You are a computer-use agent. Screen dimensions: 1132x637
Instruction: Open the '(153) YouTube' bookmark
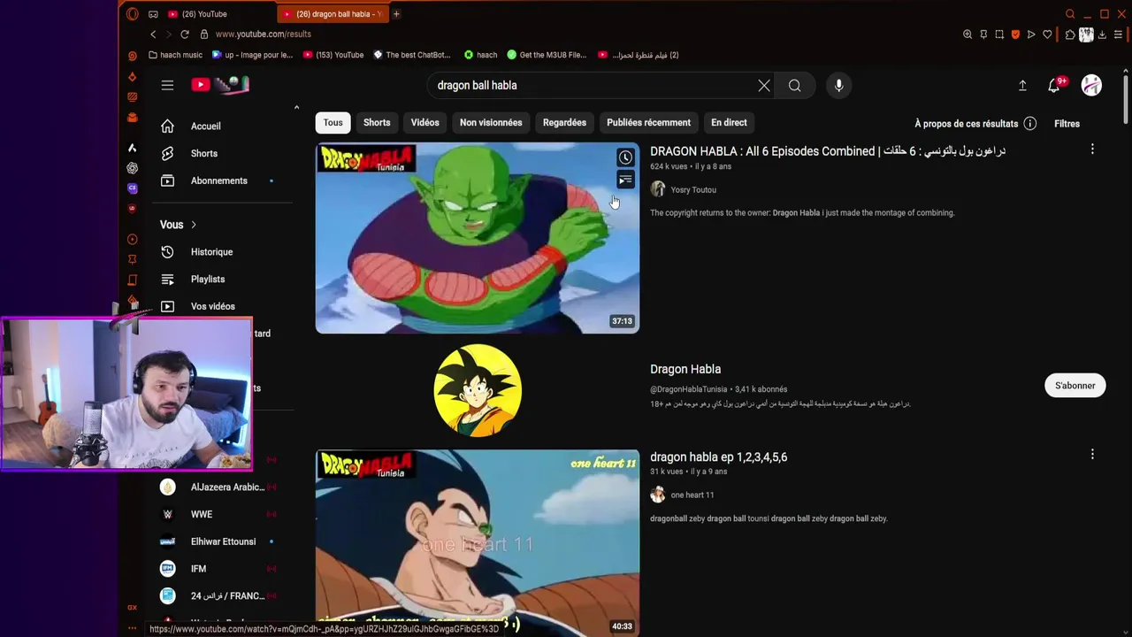pos(333,55)
